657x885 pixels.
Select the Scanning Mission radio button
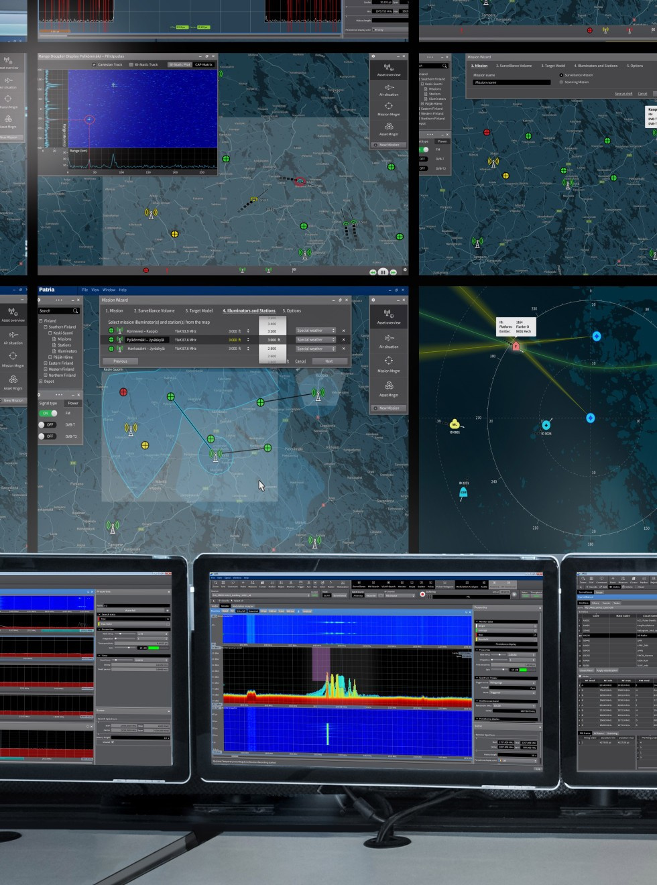pyautogui.click(x=561, y=82)
